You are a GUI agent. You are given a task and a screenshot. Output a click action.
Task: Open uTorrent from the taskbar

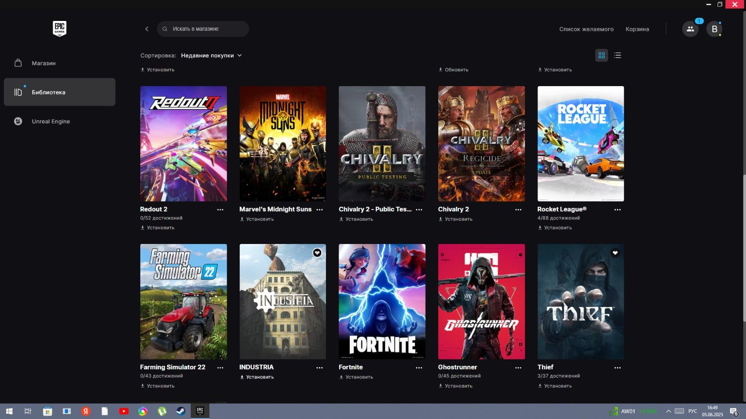(162, 411)
